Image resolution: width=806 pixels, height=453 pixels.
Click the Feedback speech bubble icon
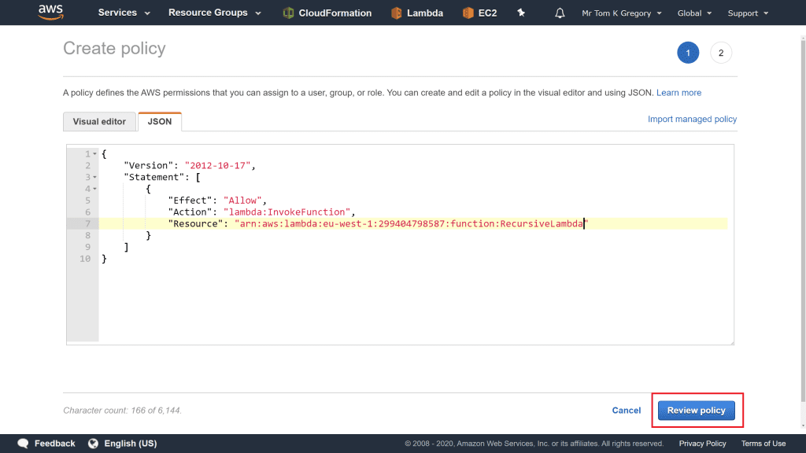[x=24, y=444]
